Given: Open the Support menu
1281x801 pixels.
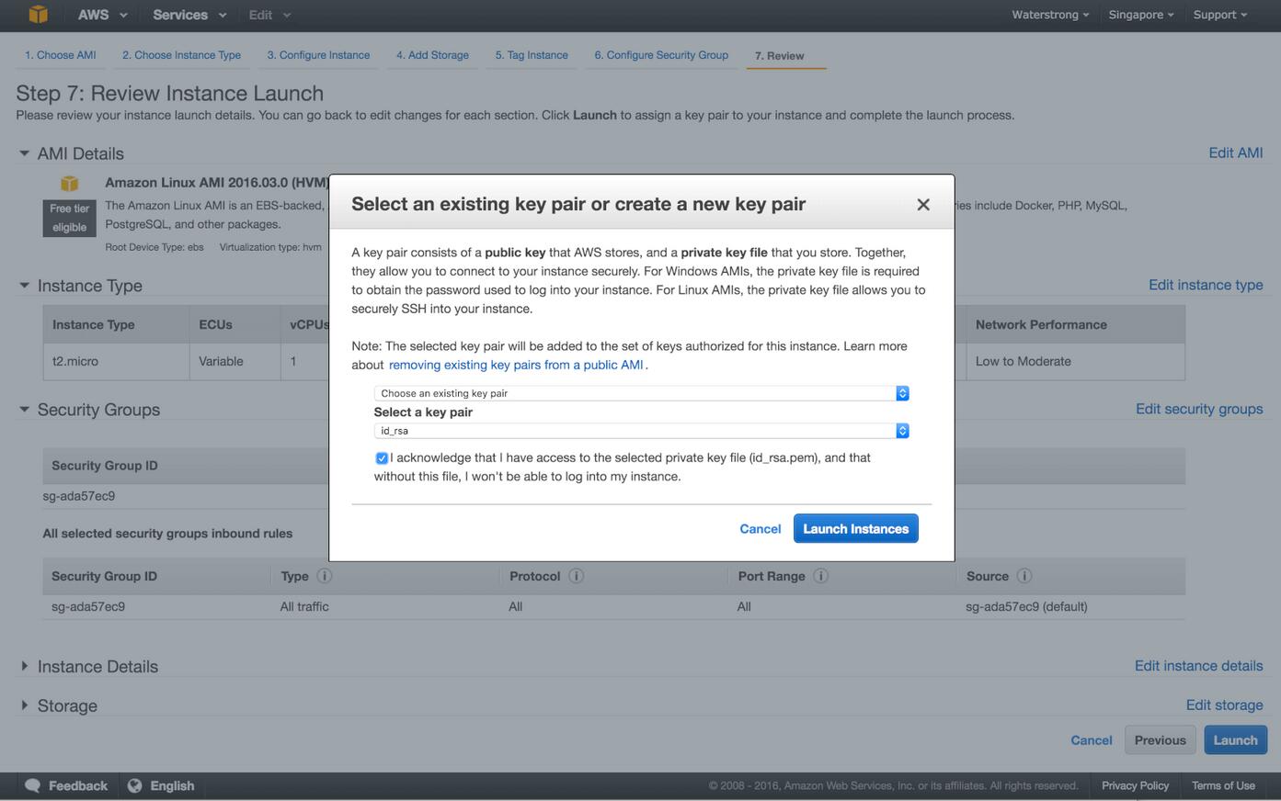Looking at the screenshot, I should tap(1220, 15).
